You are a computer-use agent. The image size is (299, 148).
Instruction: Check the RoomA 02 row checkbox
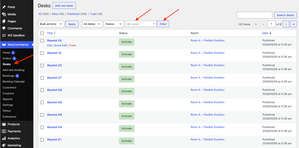click(x=42, y=65)
